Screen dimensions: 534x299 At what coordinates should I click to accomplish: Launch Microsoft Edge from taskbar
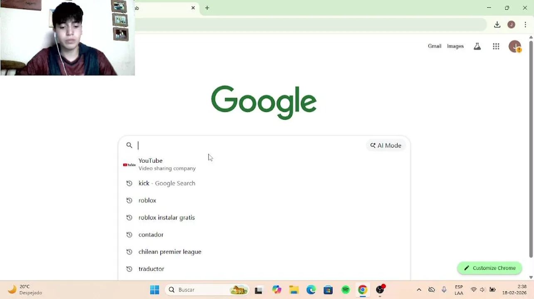tap(311, 290)
